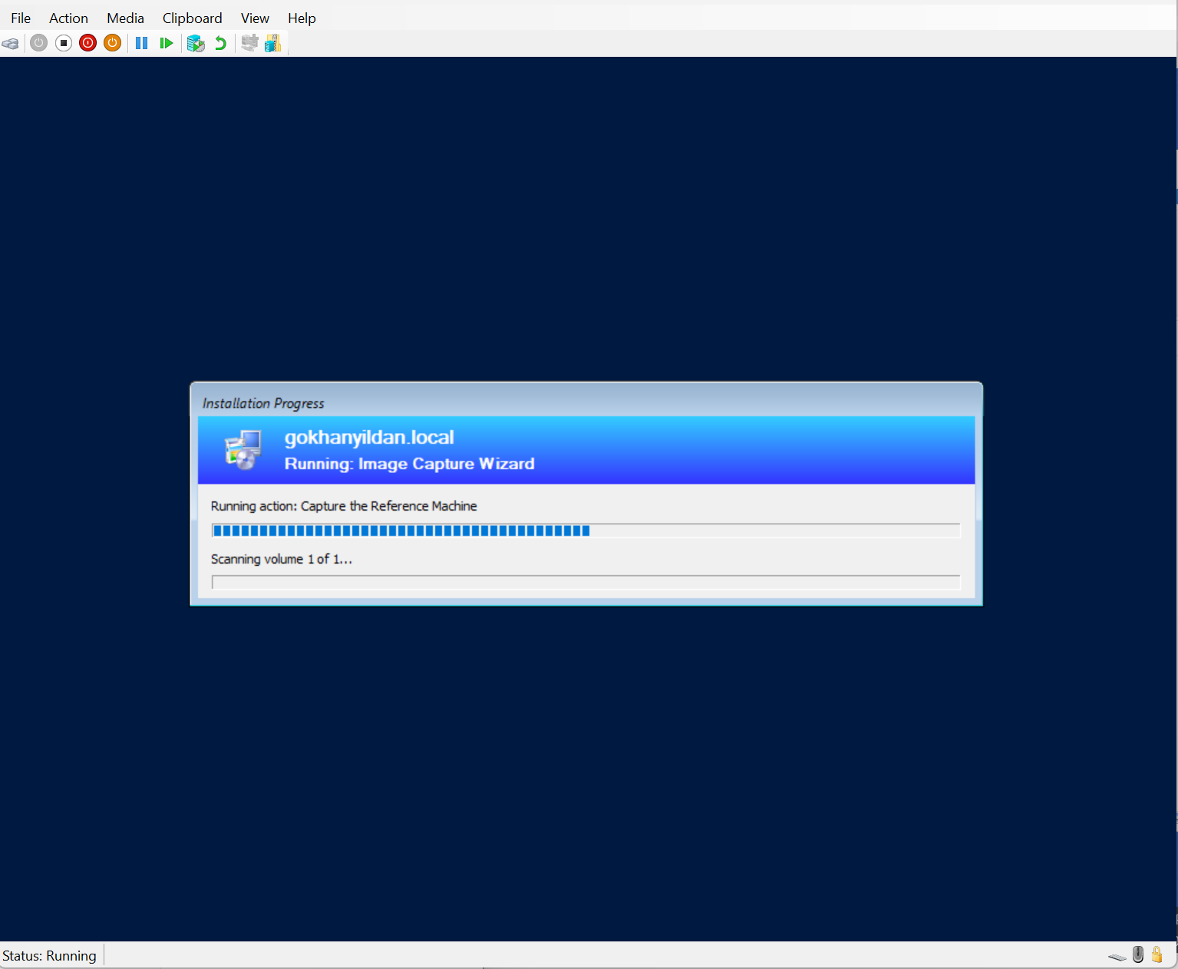
Task: Click the gokhanyildan.local heading
Action: click(x=369, y=437)
